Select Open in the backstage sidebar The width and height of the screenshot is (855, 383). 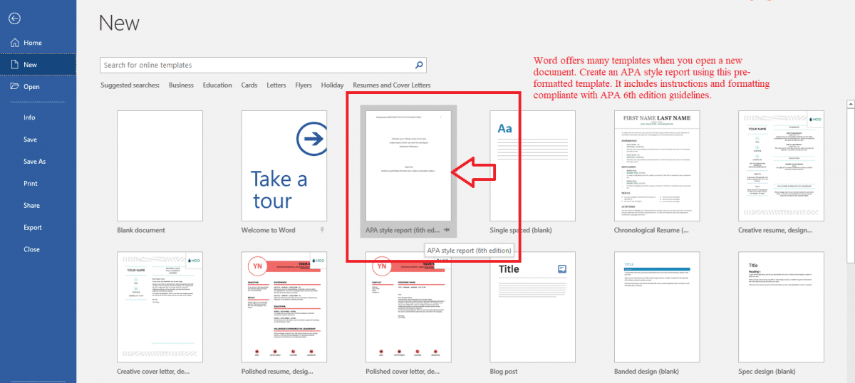38,87
